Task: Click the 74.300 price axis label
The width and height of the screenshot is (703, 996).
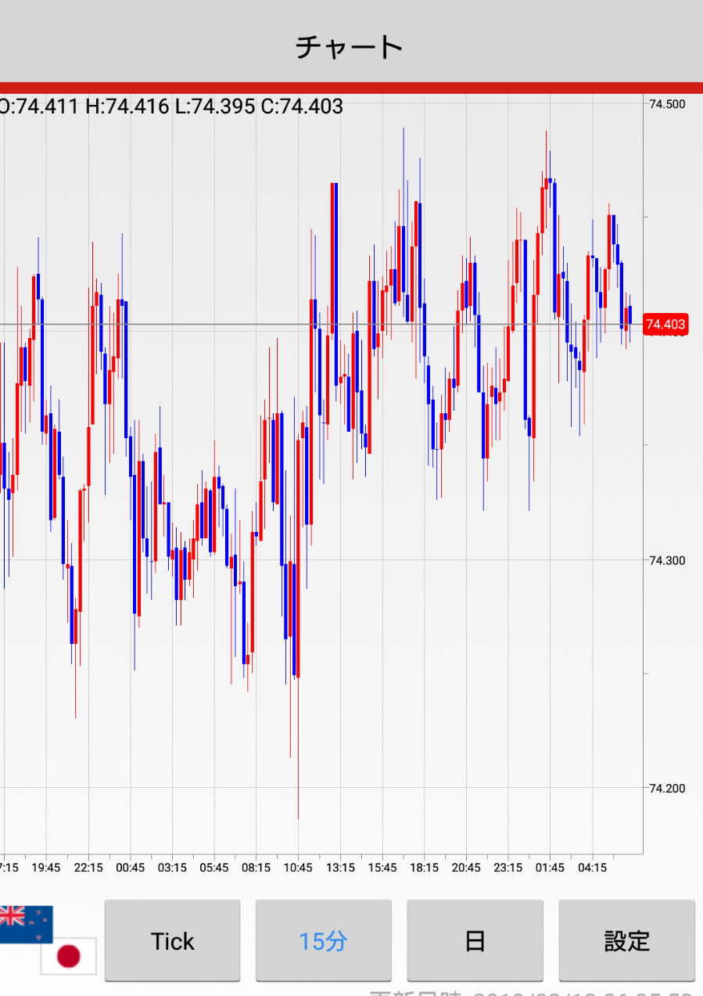Action: click(x=667, y=560)
